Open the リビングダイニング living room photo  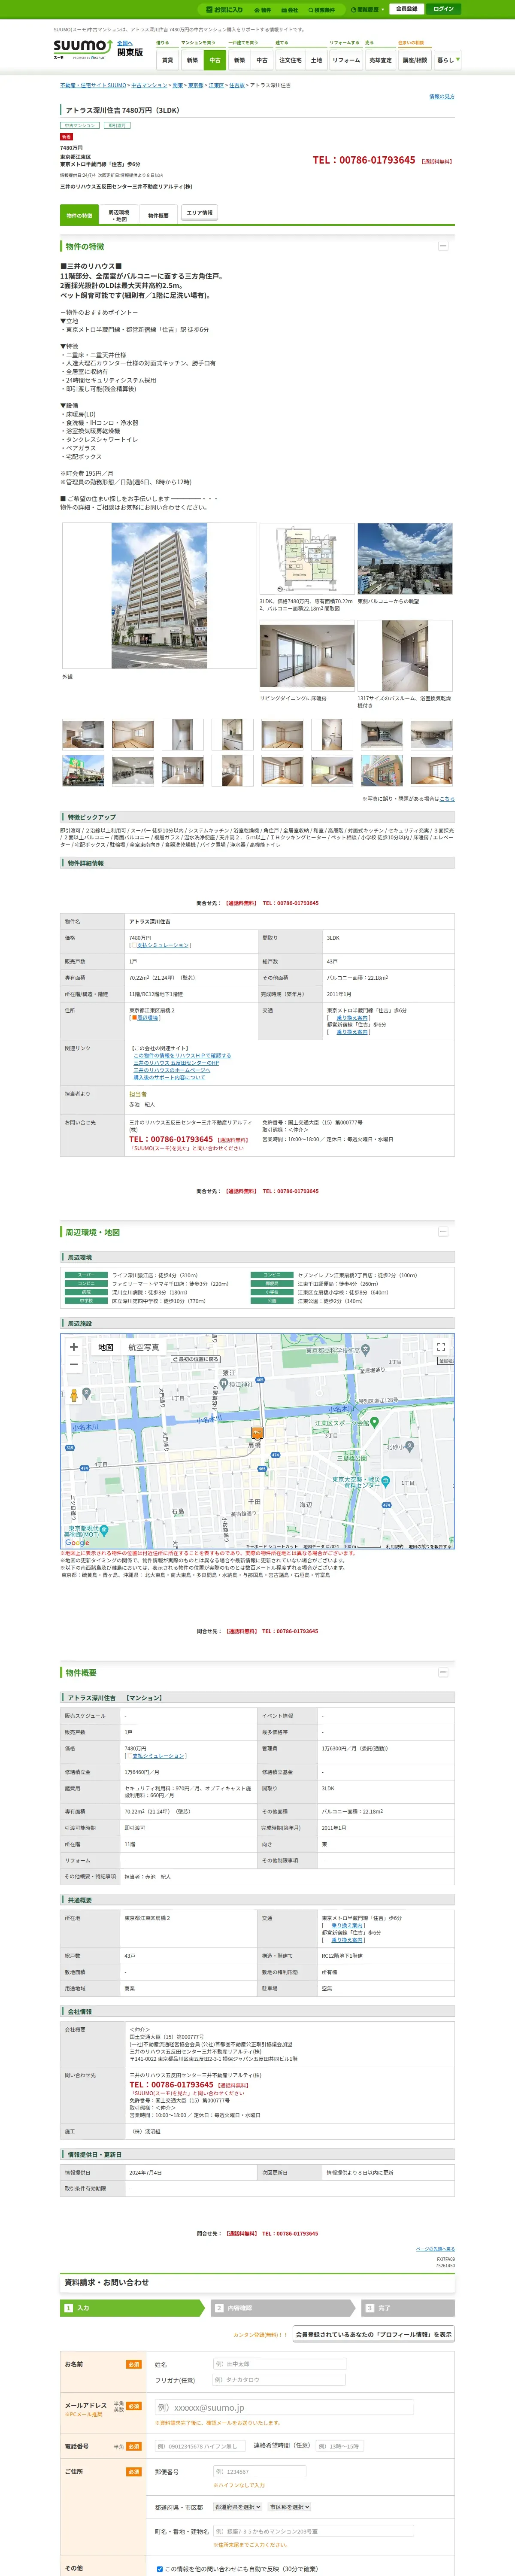pos(307,656)
